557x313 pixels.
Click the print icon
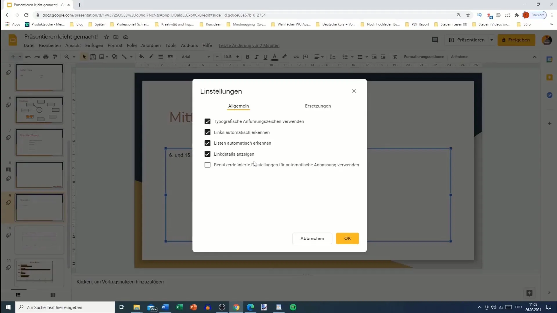(x=46, y=57)
